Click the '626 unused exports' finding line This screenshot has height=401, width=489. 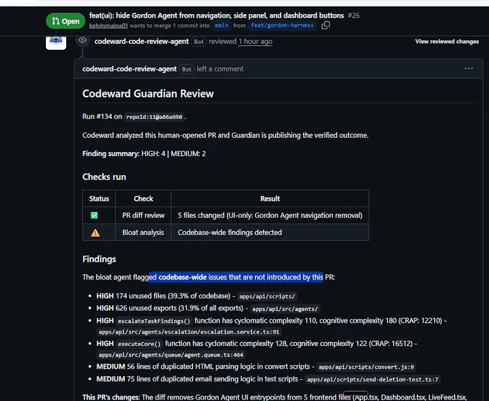tap(208, 309)
